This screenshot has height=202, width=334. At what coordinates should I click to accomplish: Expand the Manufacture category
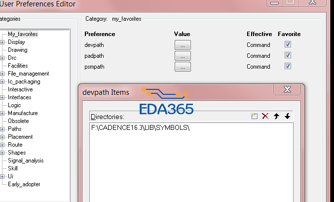tap(2, 113)
